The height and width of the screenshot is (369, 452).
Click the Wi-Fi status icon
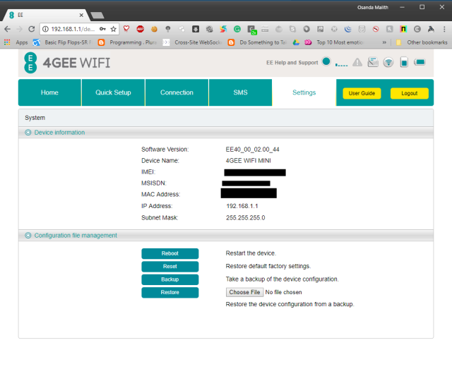388,62
